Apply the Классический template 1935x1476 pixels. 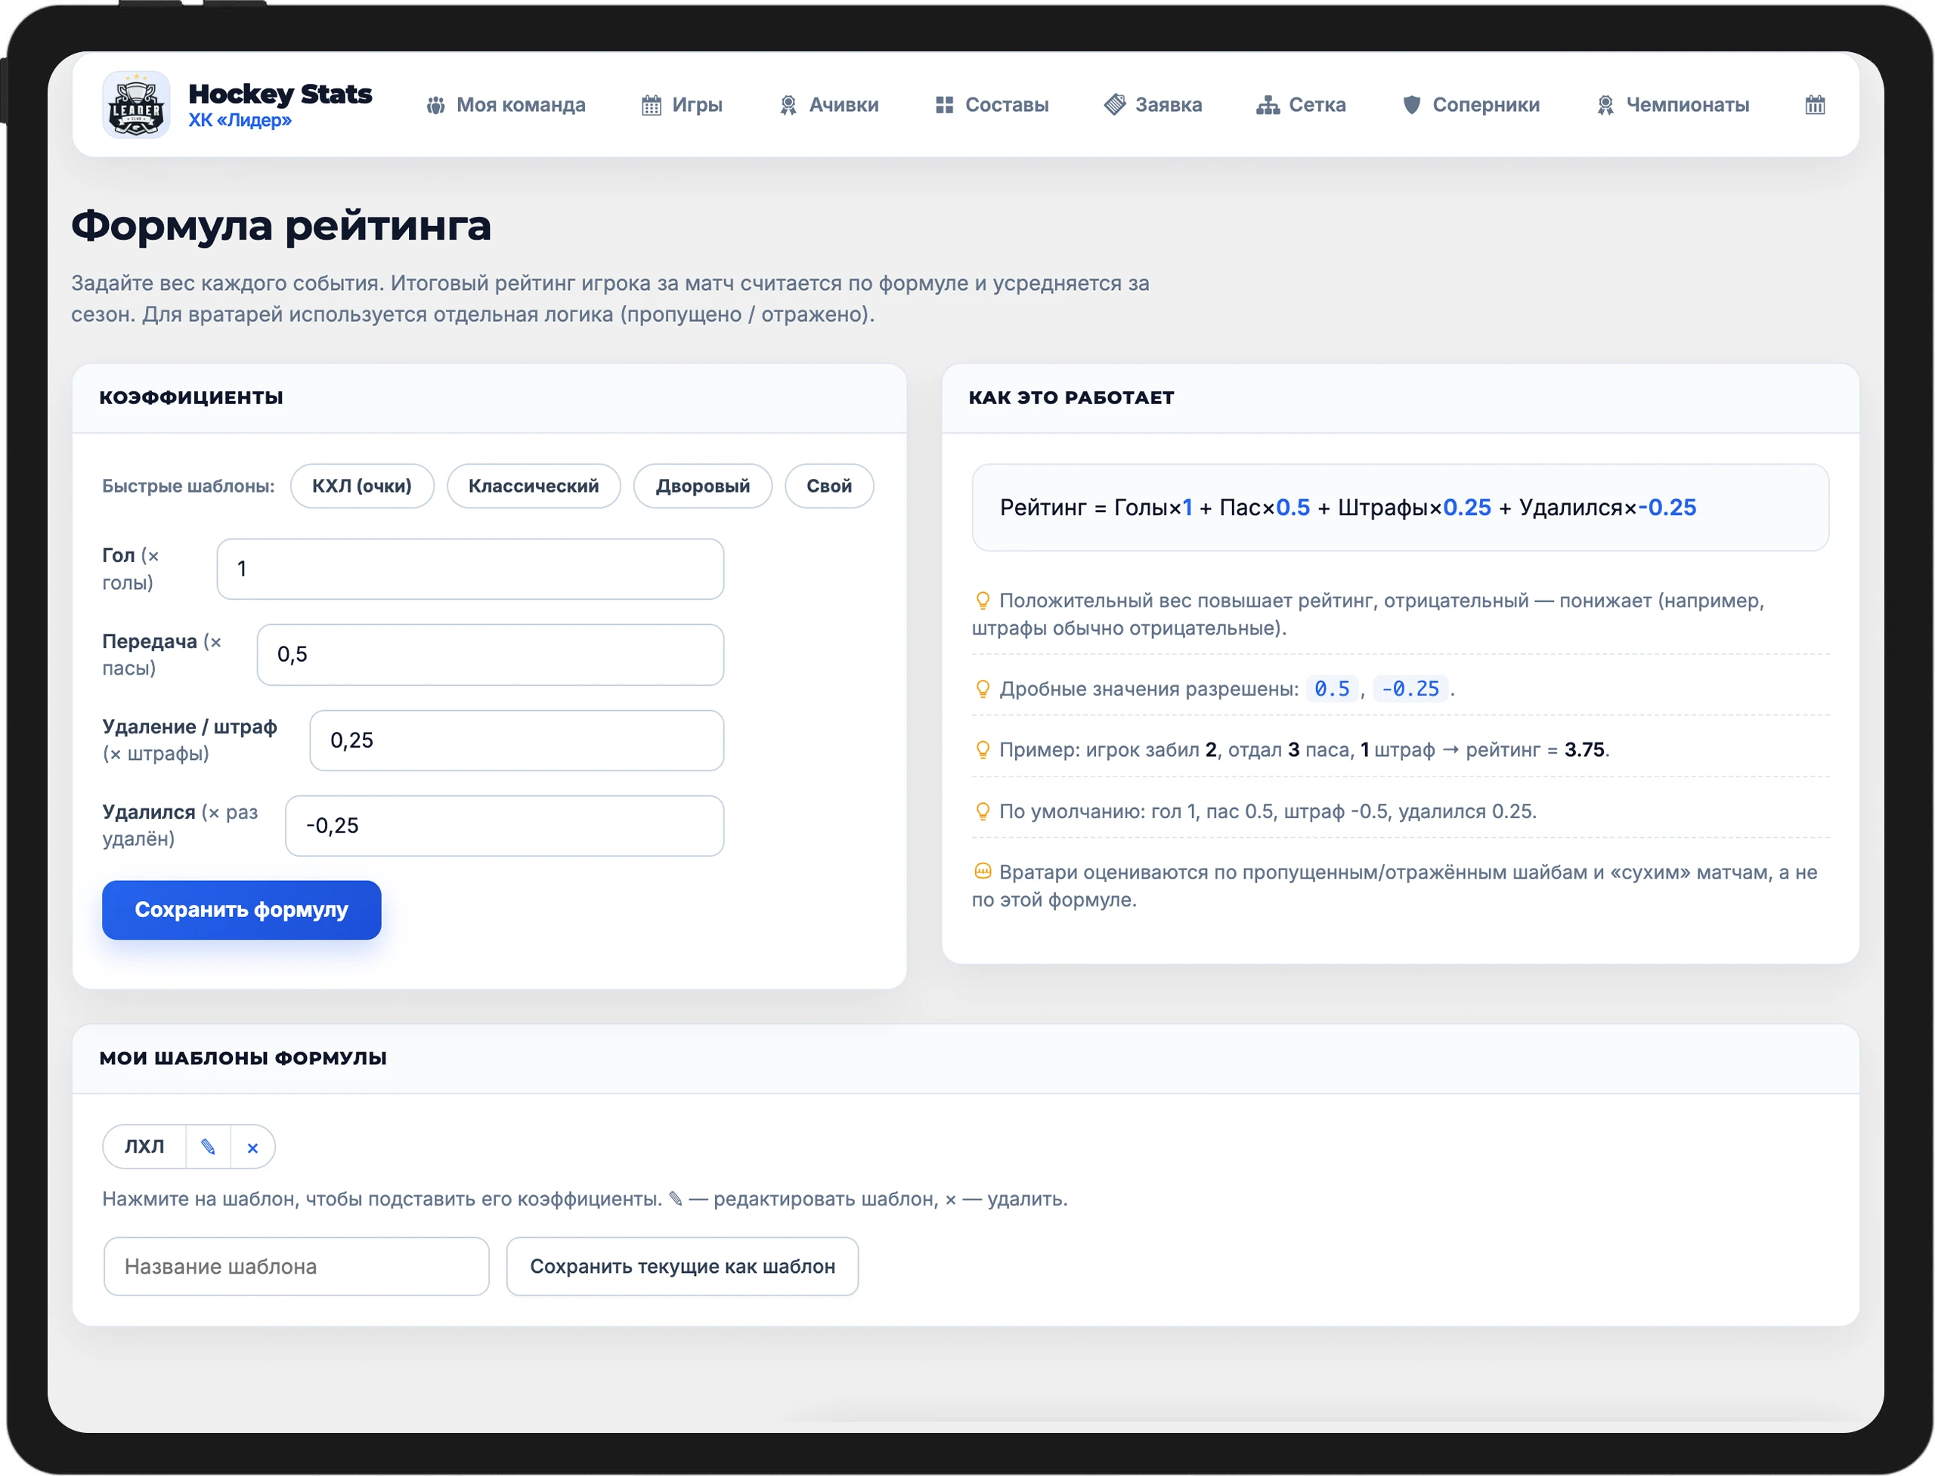(534, 486)
